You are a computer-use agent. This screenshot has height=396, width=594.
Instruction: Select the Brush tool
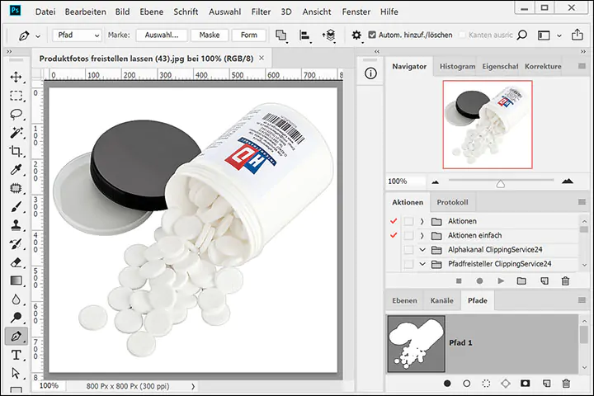[x=16, y=206]
